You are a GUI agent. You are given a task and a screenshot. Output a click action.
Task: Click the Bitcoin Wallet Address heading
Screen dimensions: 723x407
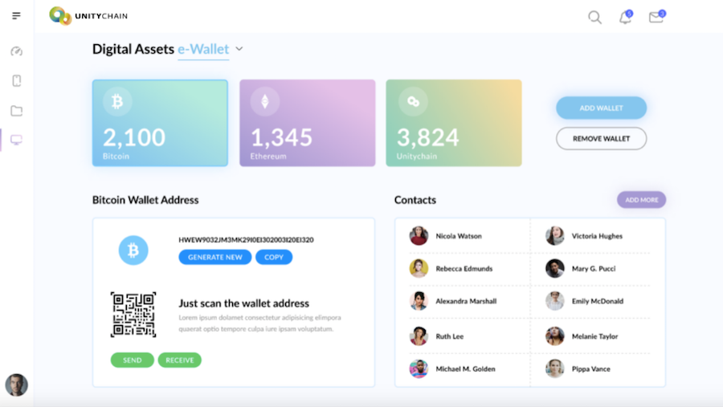pyautogui.click(x=145, y=200)
